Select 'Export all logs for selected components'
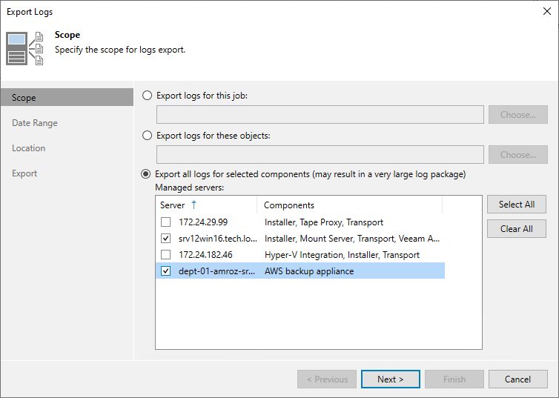Screen dimensions: 559x398 tap(147, 174)
